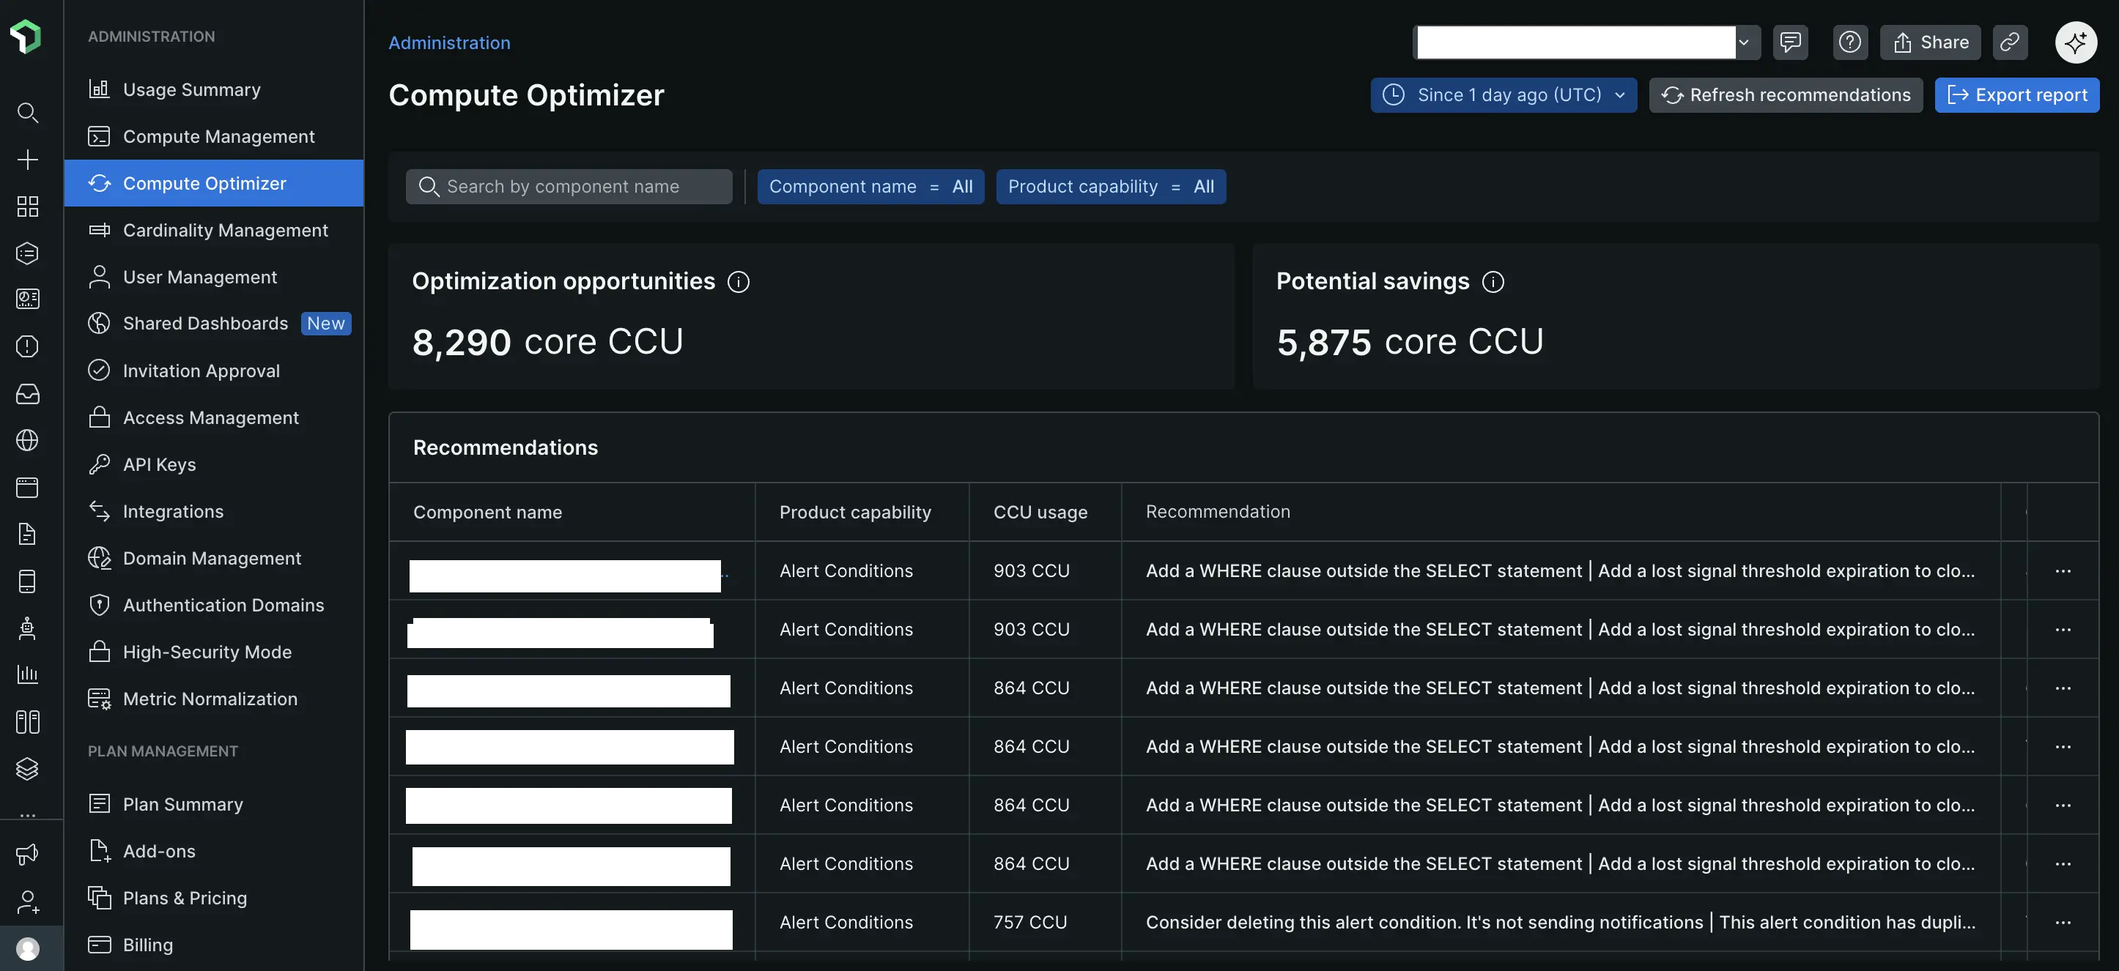Click Refresh recommendations button
The width and height of the screenshot is (2119, 971).
pyautogui.click(x=1785, y=95)
